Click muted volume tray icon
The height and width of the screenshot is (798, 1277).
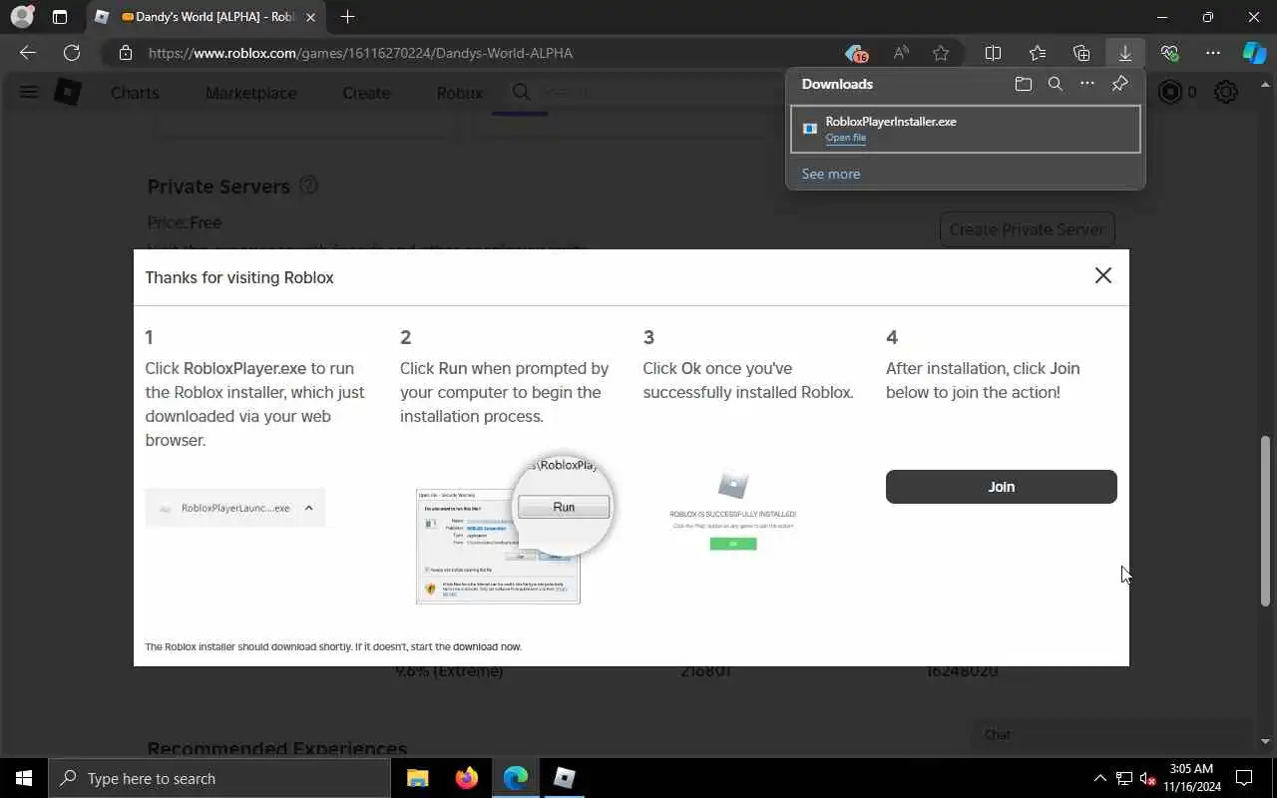tap(1148, 778)
